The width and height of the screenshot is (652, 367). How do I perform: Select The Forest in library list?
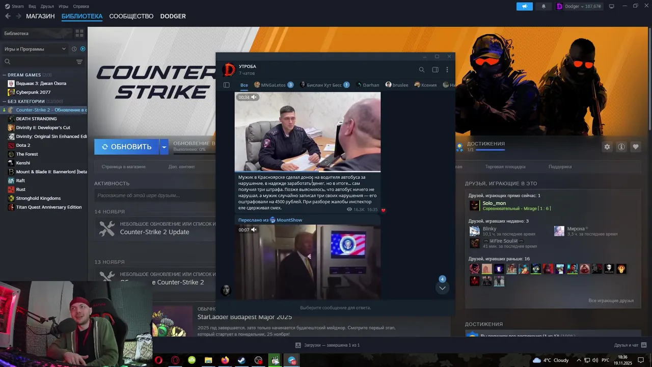(27, 154)
